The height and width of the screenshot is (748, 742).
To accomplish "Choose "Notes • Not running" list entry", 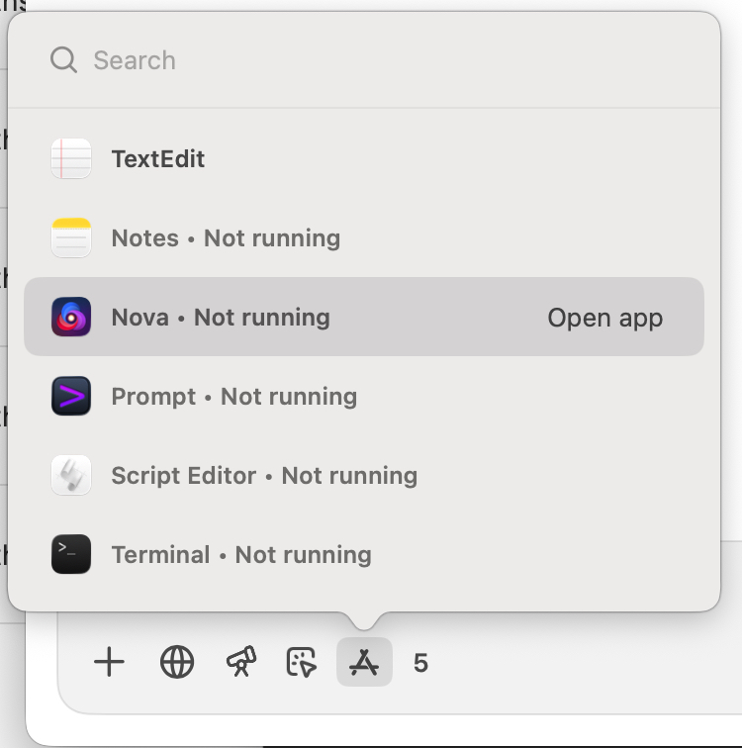I will point(226,238).
